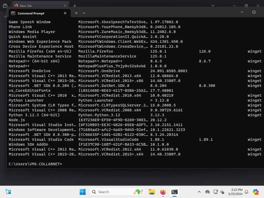This screenshot has height=198, width=264.
Task: Click the magnifier icon in taskbar Search
Action: pos(94,192)
